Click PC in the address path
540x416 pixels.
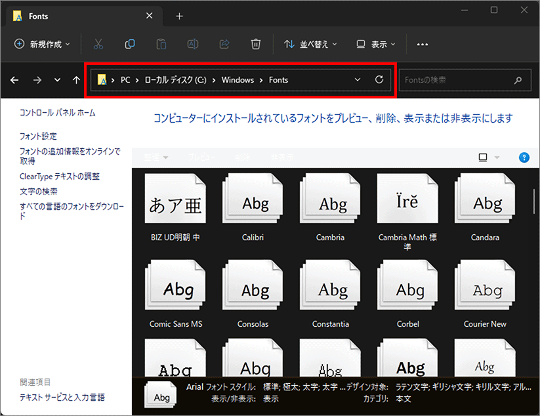pyautogui.click(x=125, y=80)
